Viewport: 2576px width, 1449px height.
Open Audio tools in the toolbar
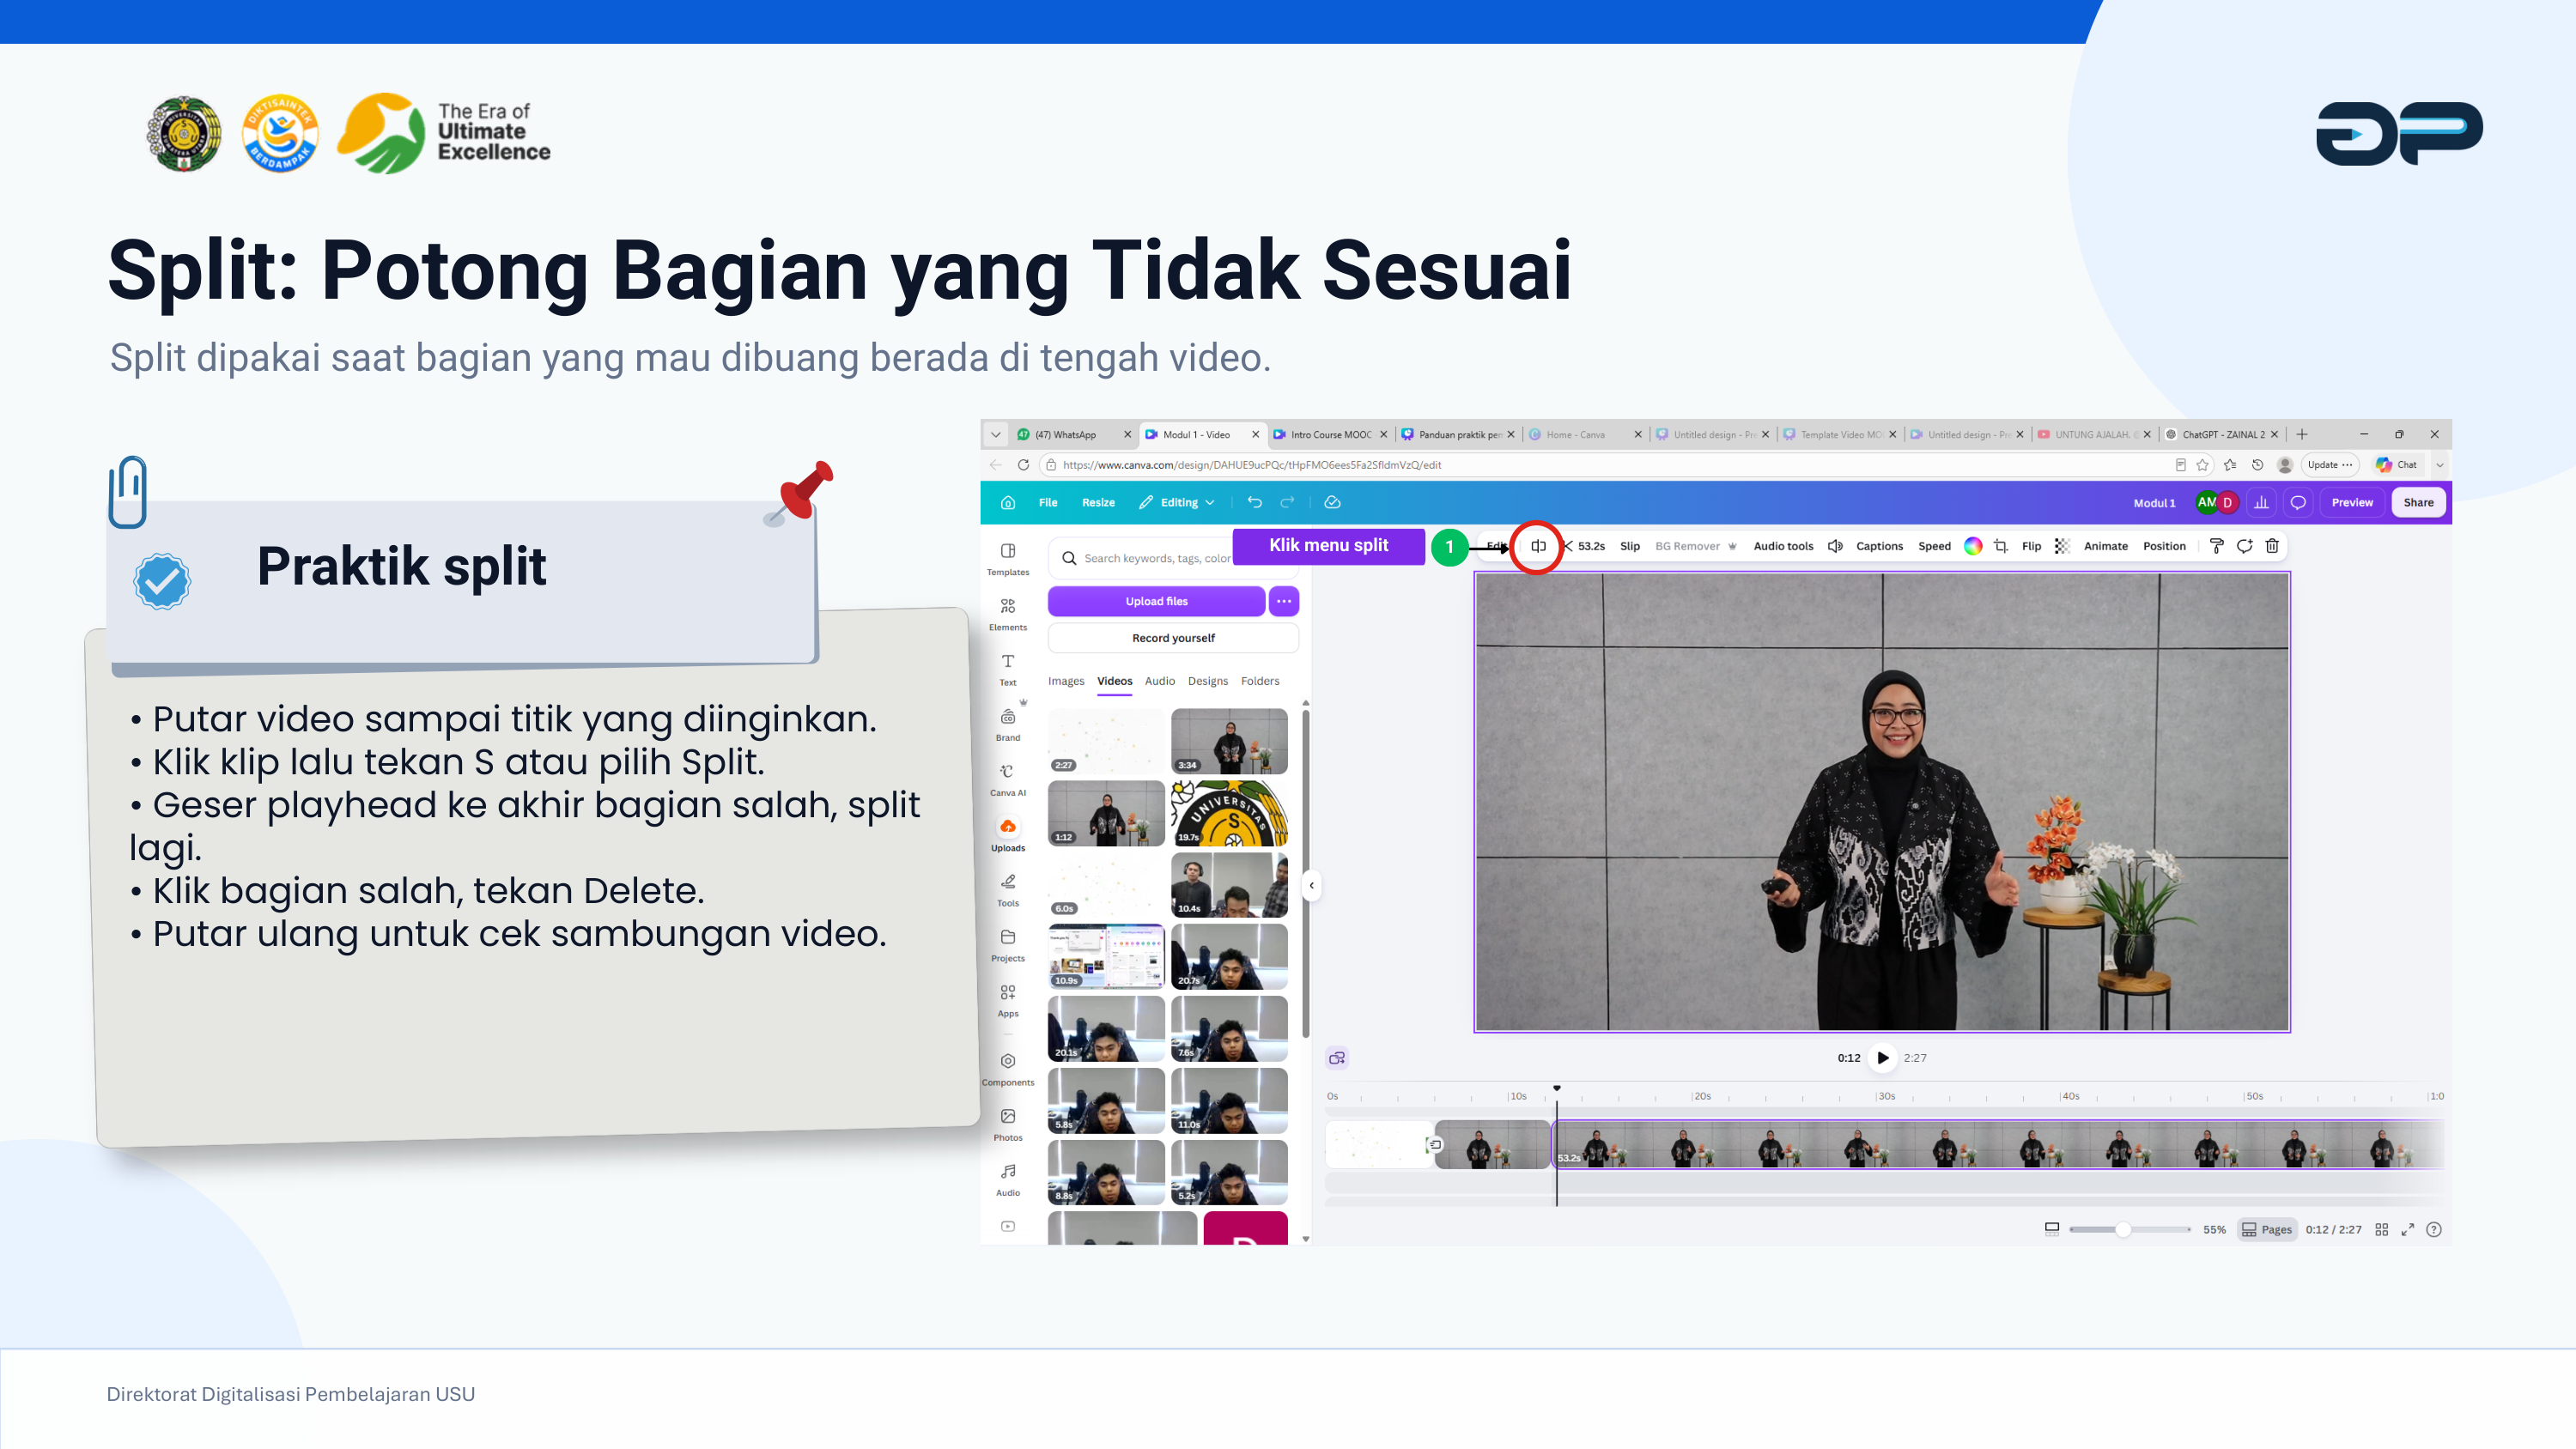pos(1783,546)
